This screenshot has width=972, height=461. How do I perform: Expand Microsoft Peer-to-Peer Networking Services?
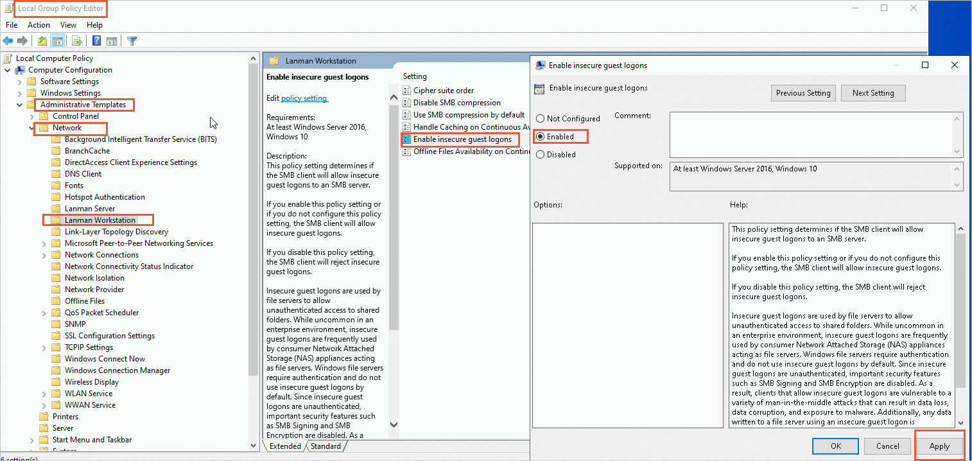point(44,243)
